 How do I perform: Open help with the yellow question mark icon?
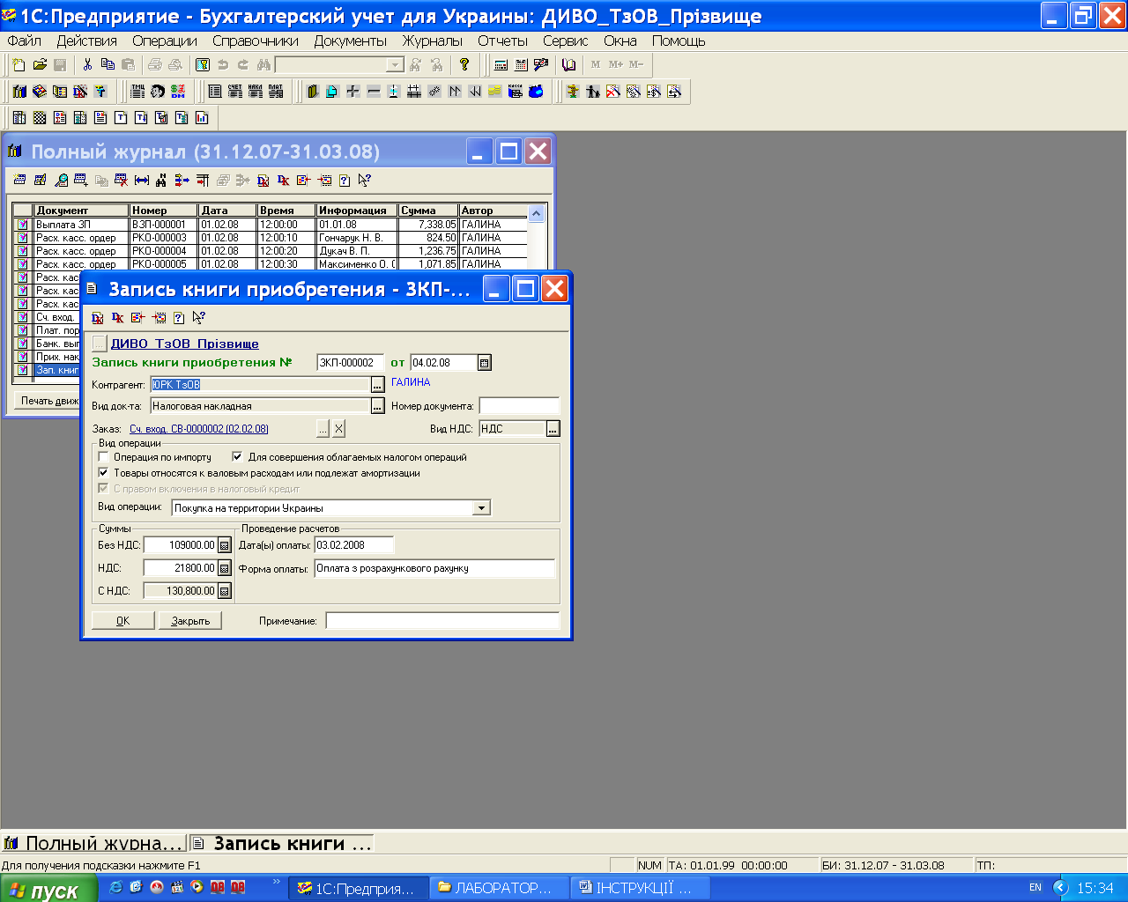[x=464, y=65]
